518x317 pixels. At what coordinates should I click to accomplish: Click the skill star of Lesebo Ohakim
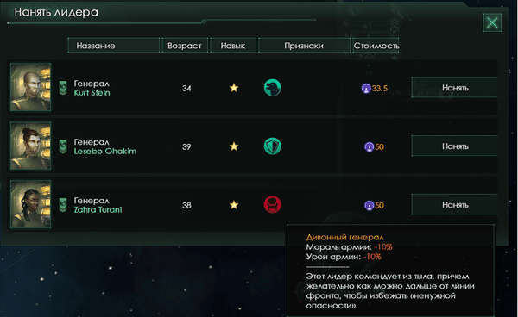(234, 146)
